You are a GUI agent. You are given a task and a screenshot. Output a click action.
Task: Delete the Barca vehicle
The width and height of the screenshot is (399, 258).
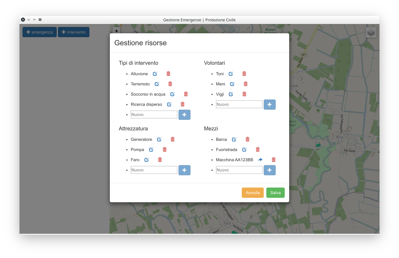click(x=247, y=139)
